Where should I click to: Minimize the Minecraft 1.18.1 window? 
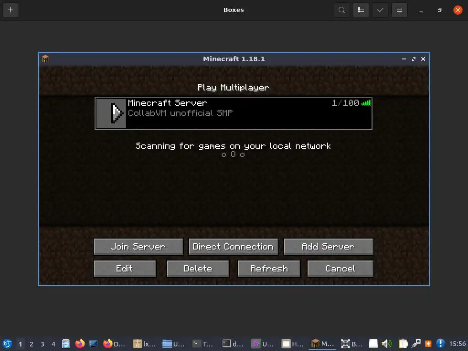coord(404,59)
